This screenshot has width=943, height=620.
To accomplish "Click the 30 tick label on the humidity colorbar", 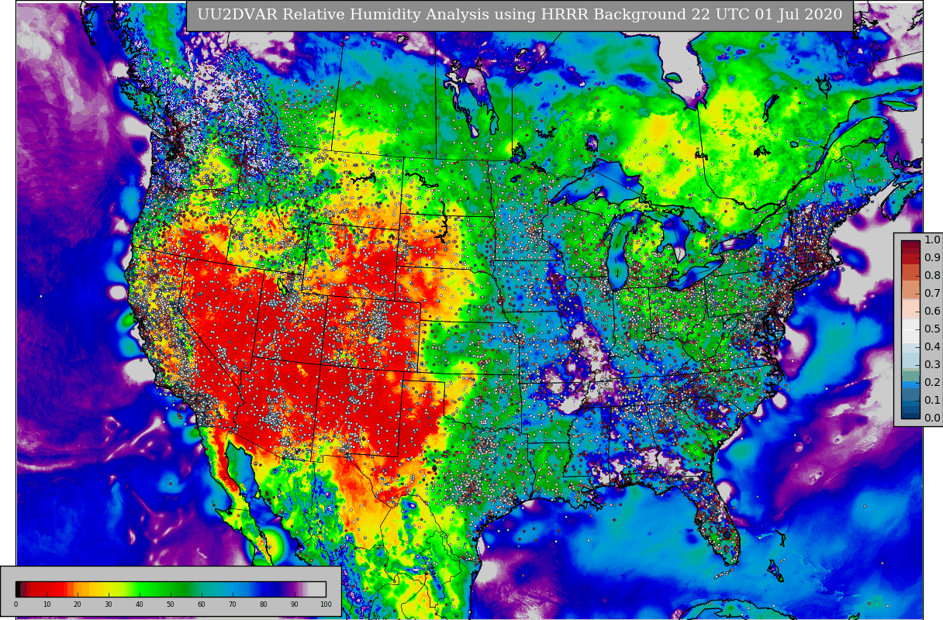I will pos(109,604).
